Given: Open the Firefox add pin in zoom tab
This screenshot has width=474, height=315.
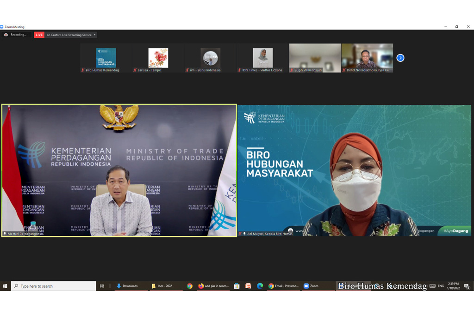Looking at the screenshot, I should point(214,286).
